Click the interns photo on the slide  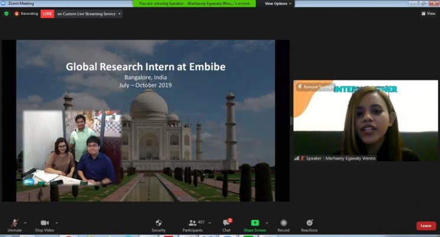coord(73,148)
